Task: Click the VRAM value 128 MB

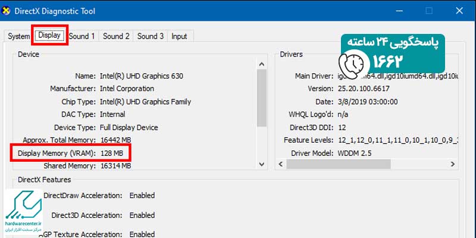Action: (x=111, y=154)
